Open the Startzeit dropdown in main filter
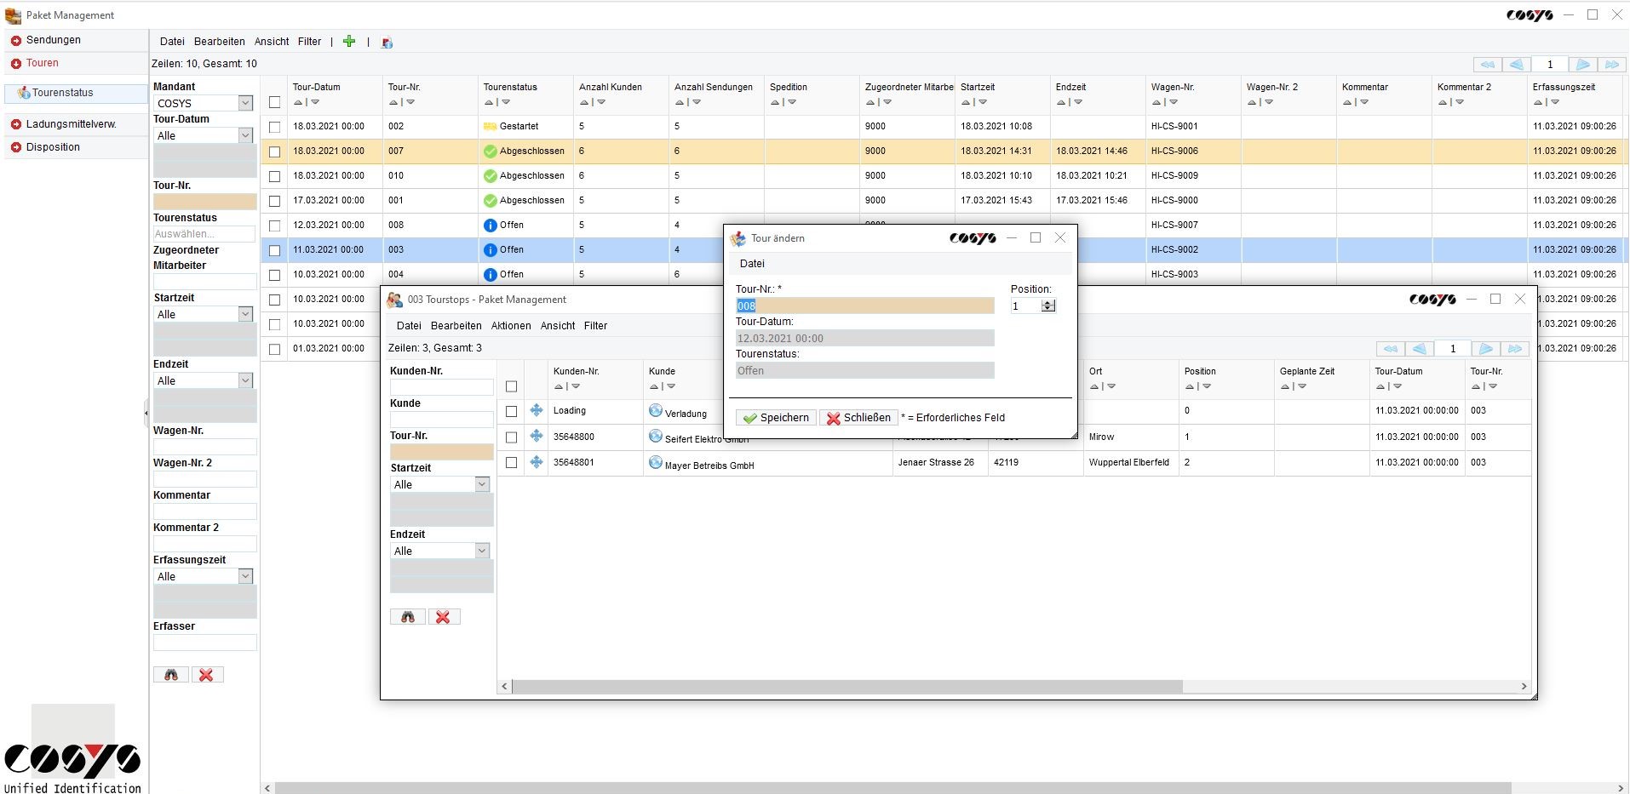This screenshot has width=1630, height=794. (x=245, y=314)
